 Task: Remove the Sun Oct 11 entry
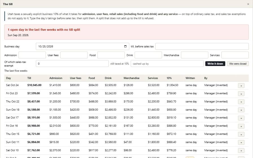[241, 142]
